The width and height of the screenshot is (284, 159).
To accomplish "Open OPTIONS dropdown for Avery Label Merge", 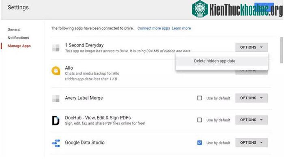I will 252,98.
